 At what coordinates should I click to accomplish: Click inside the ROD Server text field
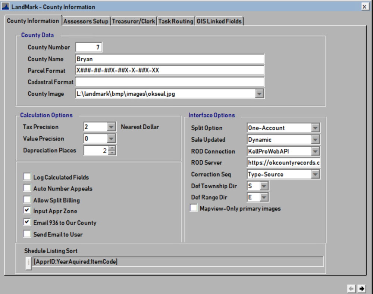(283, 163)
